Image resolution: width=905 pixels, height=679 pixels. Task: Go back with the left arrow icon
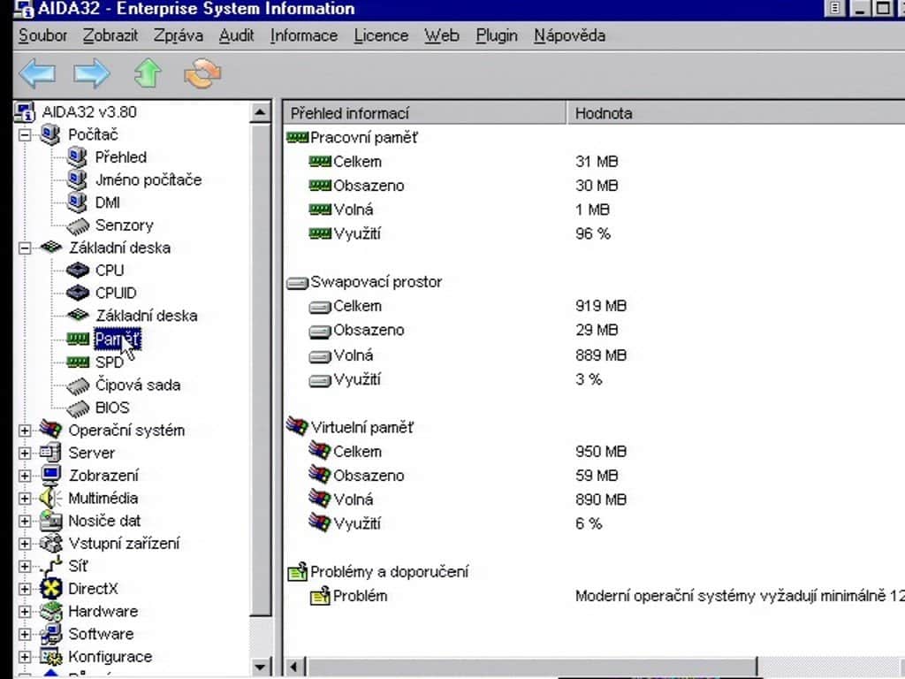[x=37, y=74]
